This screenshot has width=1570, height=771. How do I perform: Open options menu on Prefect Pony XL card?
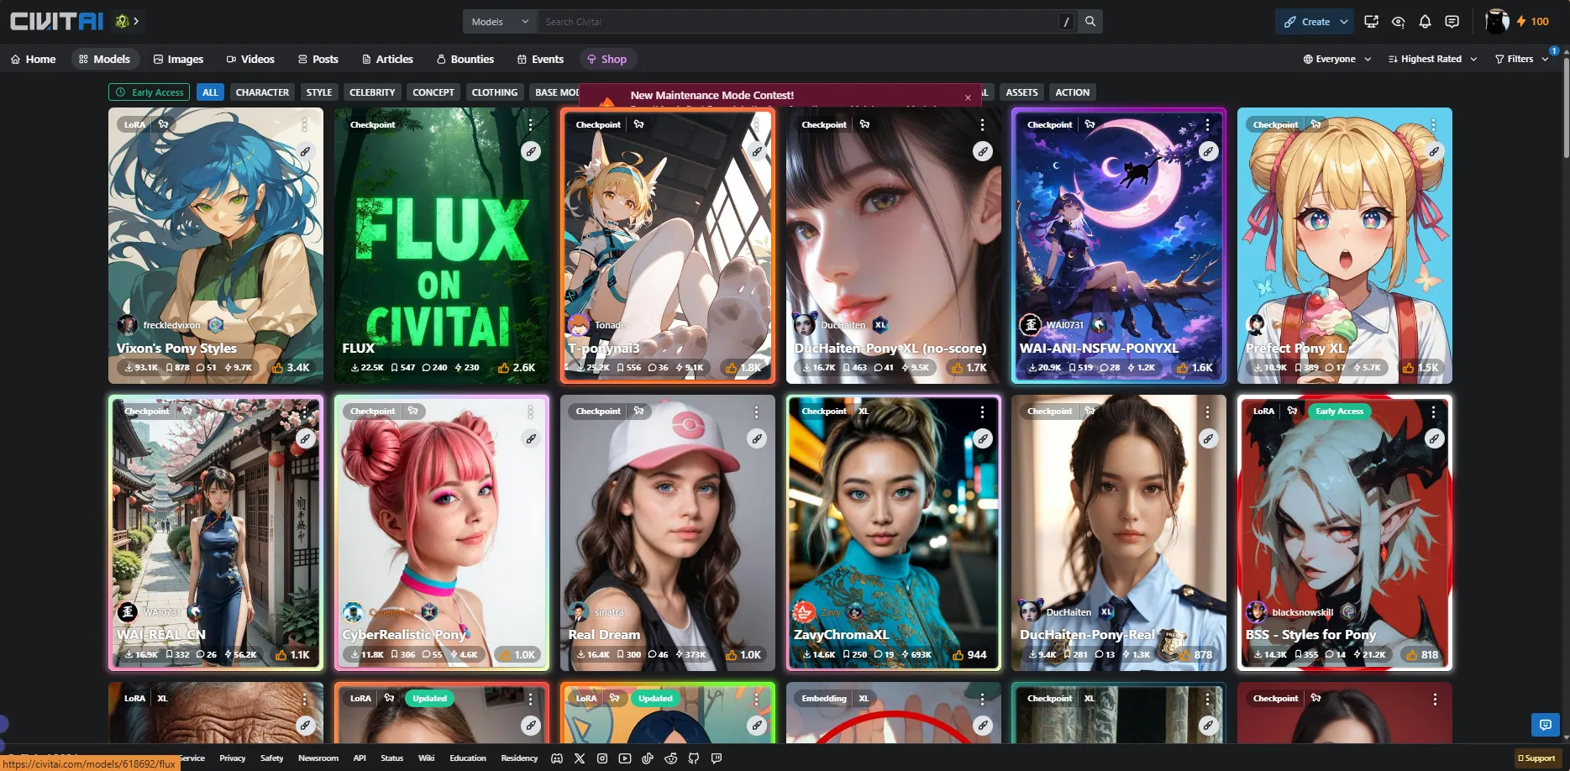tap(1433, 124)
